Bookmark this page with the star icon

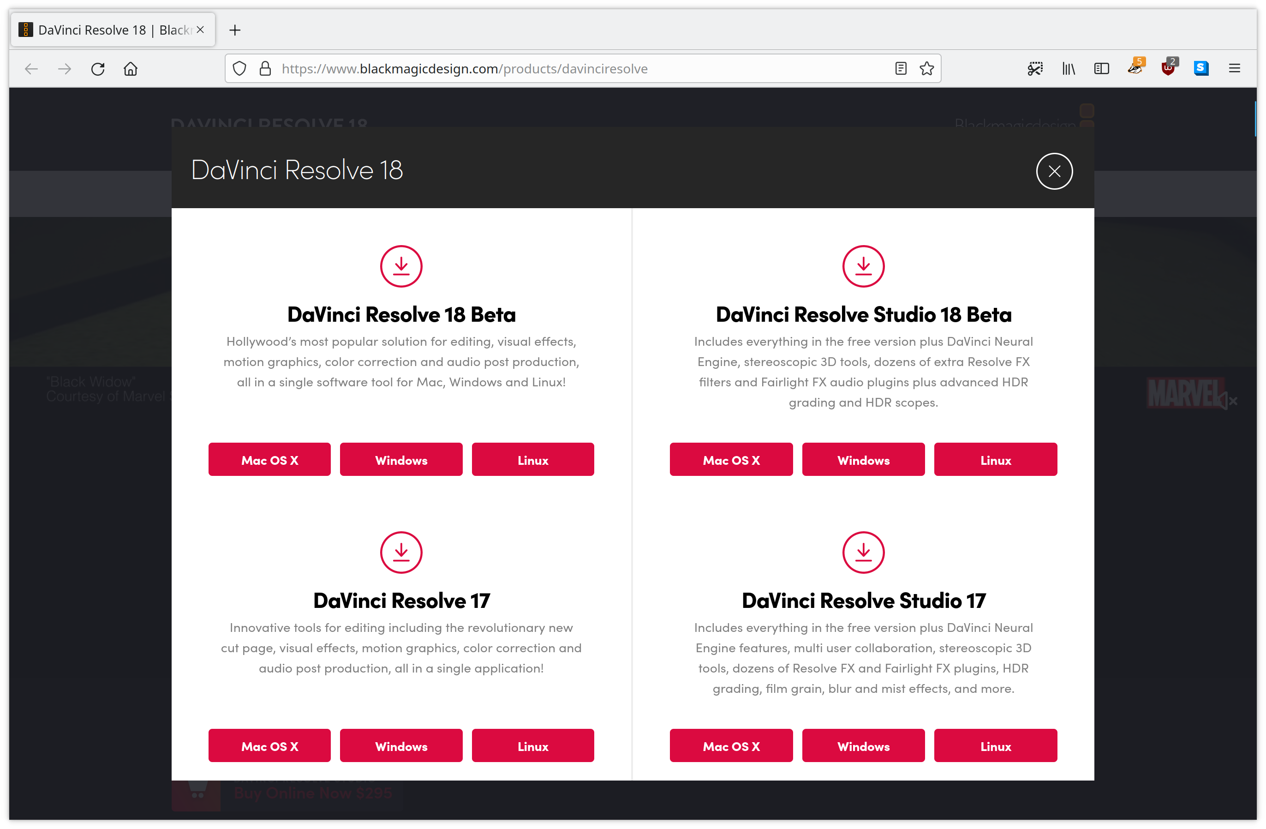(926, 69)
